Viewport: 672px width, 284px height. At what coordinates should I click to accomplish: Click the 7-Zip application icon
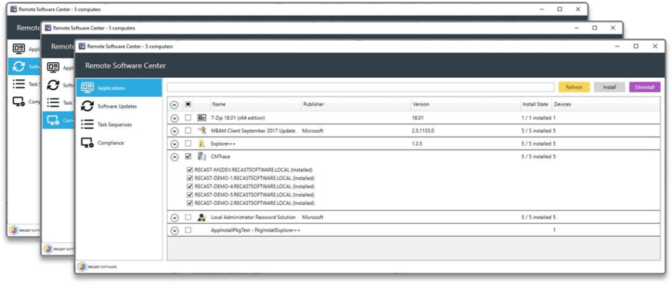click(201, 117)
